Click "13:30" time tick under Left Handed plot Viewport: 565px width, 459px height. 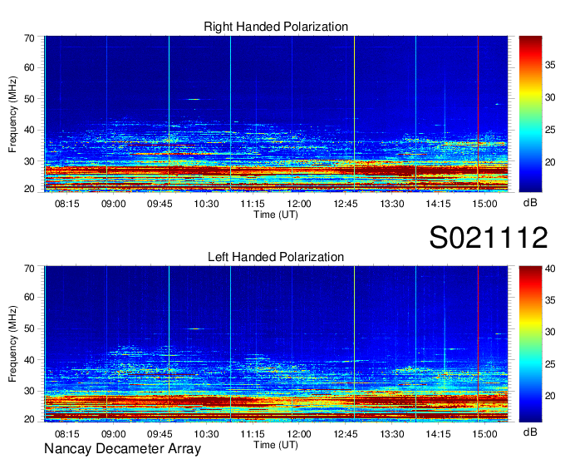392,434
